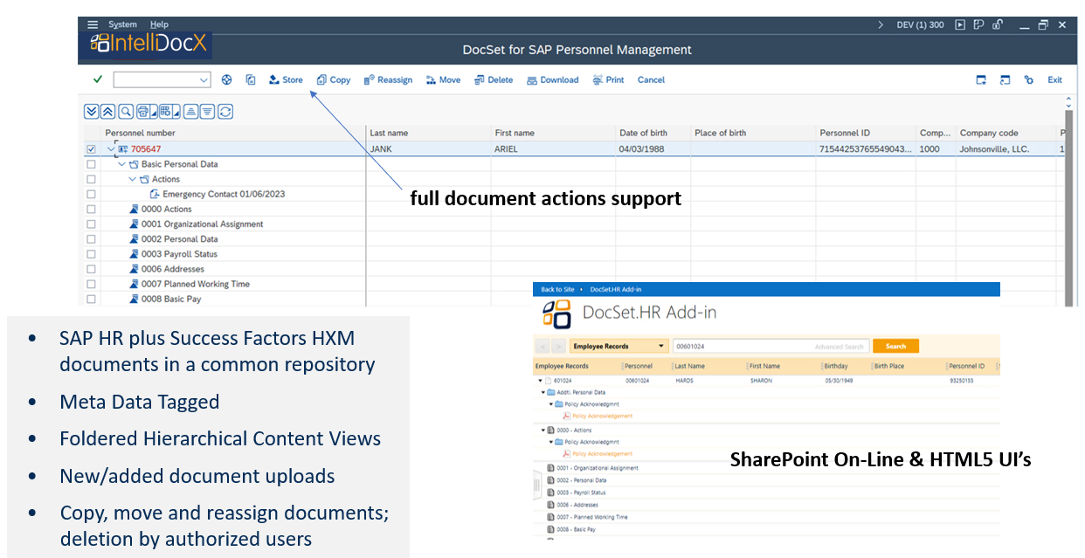Check the 0000 Actions row checkbox
The height and width of the screenshot is (558, 1085).
[x=91, y=209]
